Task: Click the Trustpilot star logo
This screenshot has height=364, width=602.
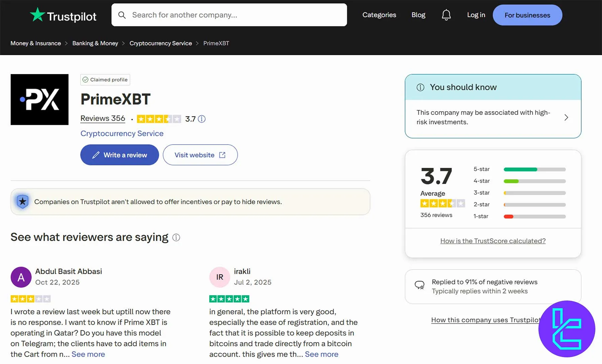Action: coord(38,15)
